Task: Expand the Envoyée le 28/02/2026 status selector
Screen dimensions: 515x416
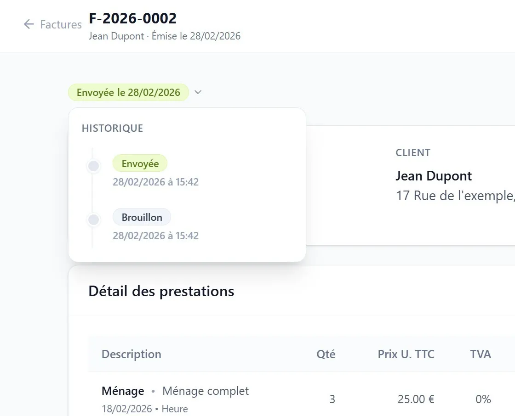Action: point(128,92)
